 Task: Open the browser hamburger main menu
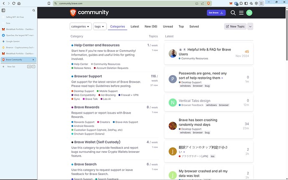261,3
